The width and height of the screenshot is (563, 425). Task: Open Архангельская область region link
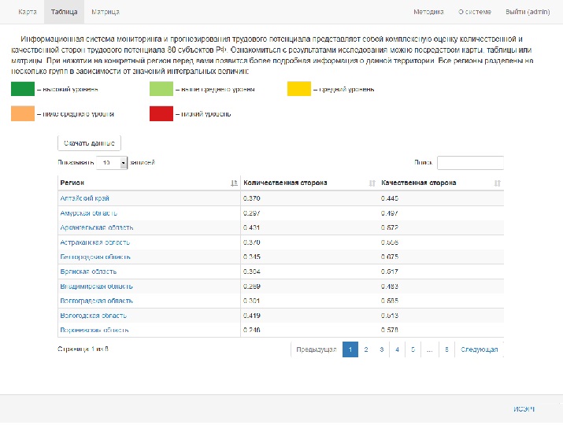97,227
